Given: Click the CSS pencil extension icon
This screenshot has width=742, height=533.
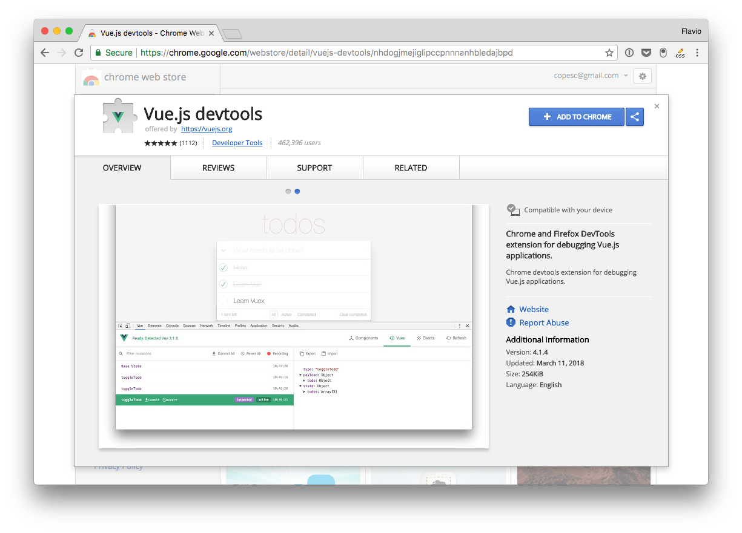Looking at the screenshot, I should (x=680, y=53).
